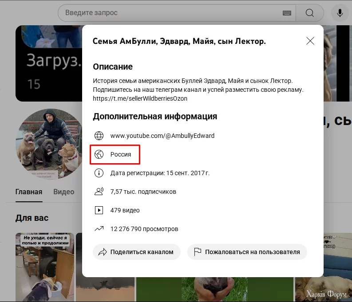Screen dimensions: 352x302
Task: Click the globe icon next to channel URL
Action: coord(99,136)
